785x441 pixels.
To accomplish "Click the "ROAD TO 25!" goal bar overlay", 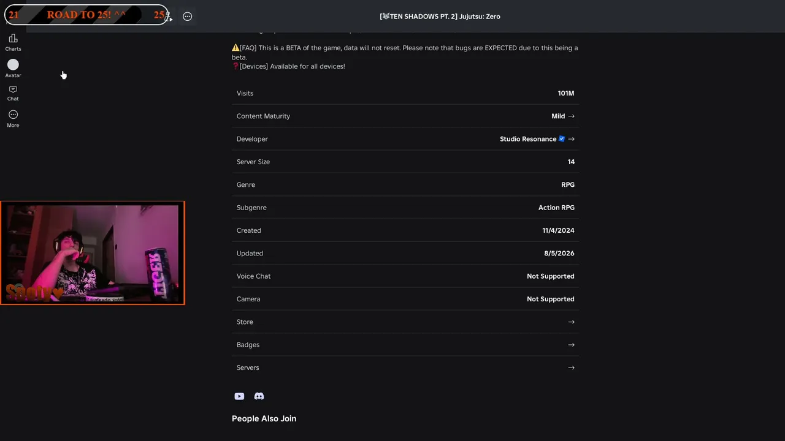I will tap(86, 15).
